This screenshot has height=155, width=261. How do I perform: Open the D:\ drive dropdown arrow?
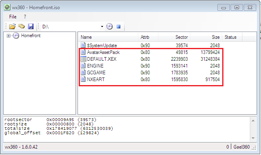click(102, 26)
